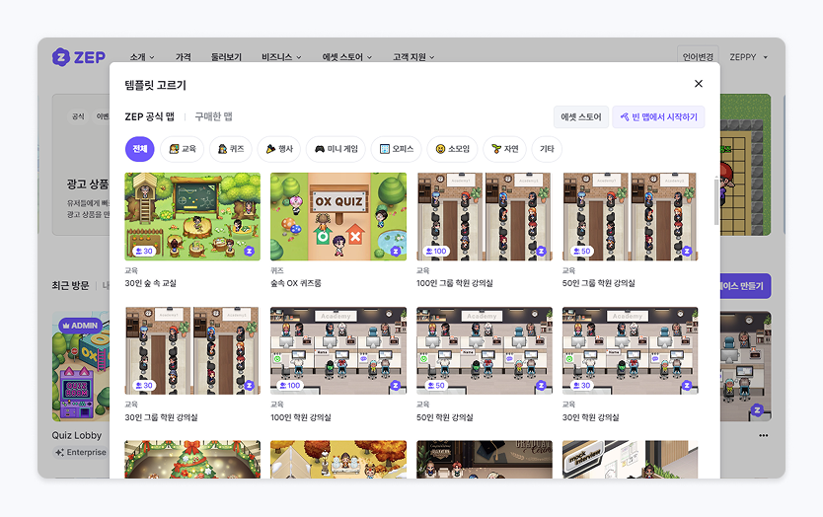This screenshot has width=823, height=517.
Task: Switch to the 구매한 맵 tab
Action: [213, 116]
